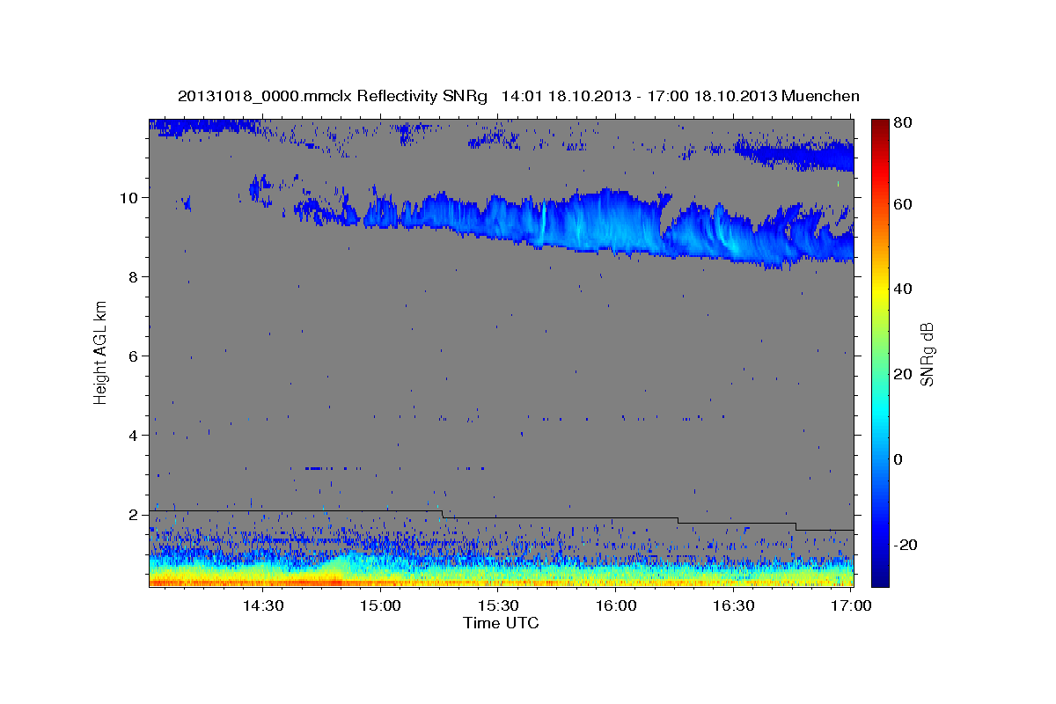Click the upper-right blue cloud layer near 11 km

(795, 153)
